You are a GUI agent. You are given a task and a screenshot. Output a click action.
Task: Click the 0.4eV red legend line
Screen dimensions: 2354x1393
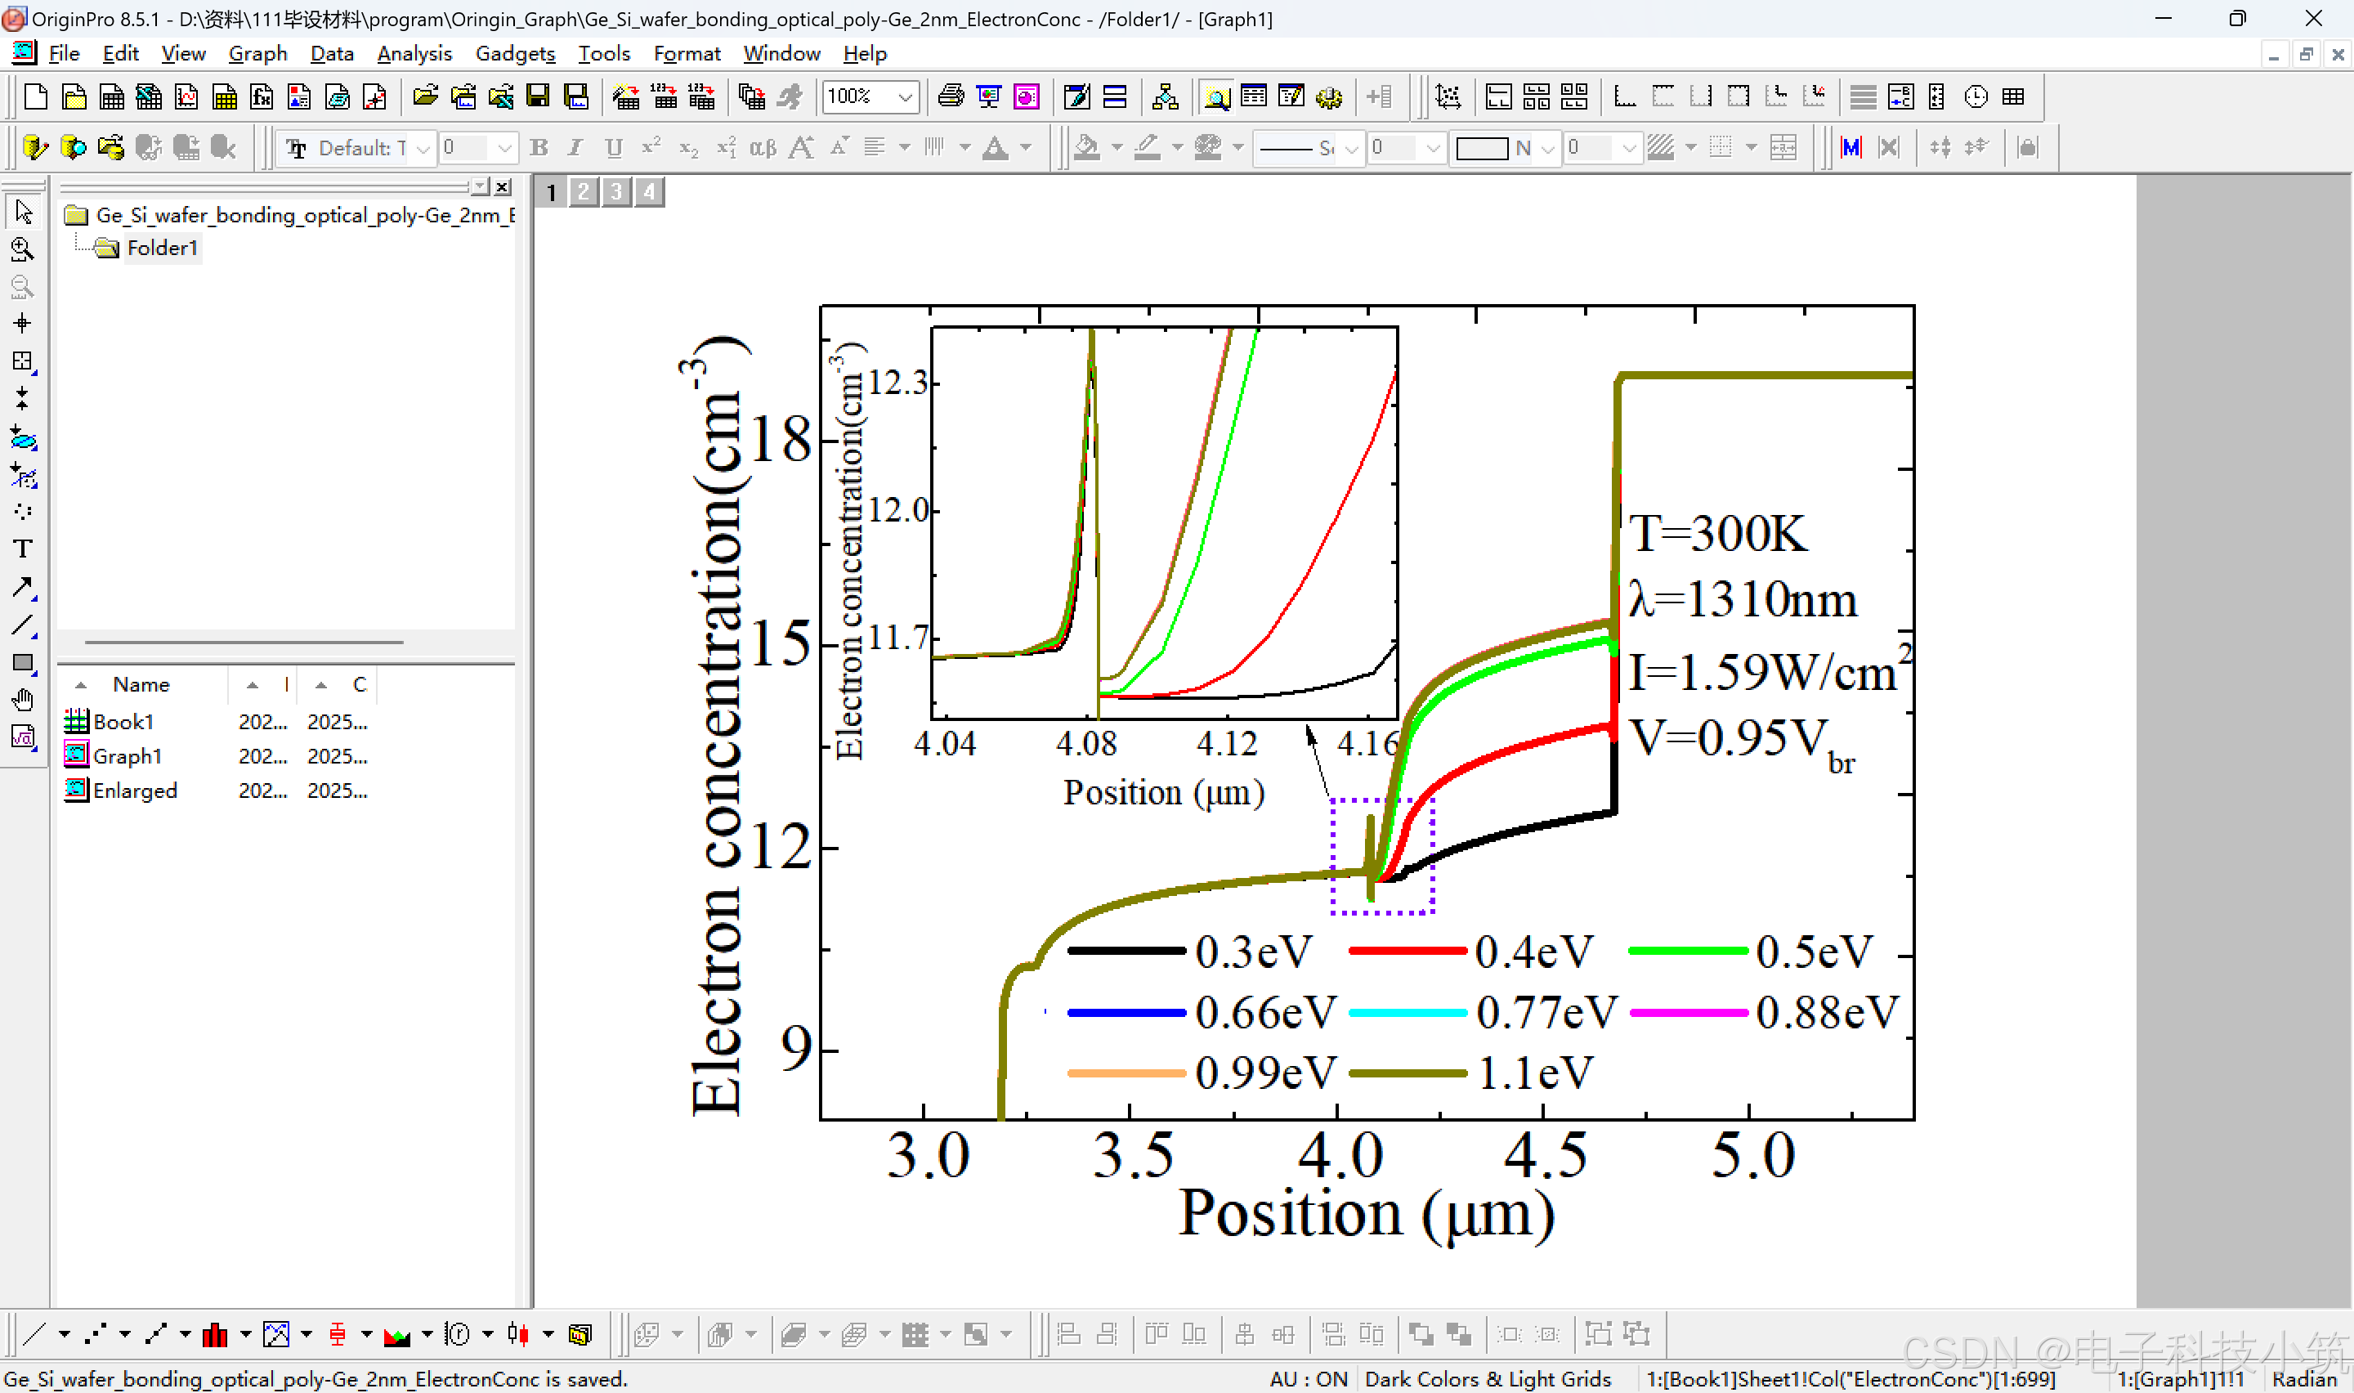[x=1407, y=951]
